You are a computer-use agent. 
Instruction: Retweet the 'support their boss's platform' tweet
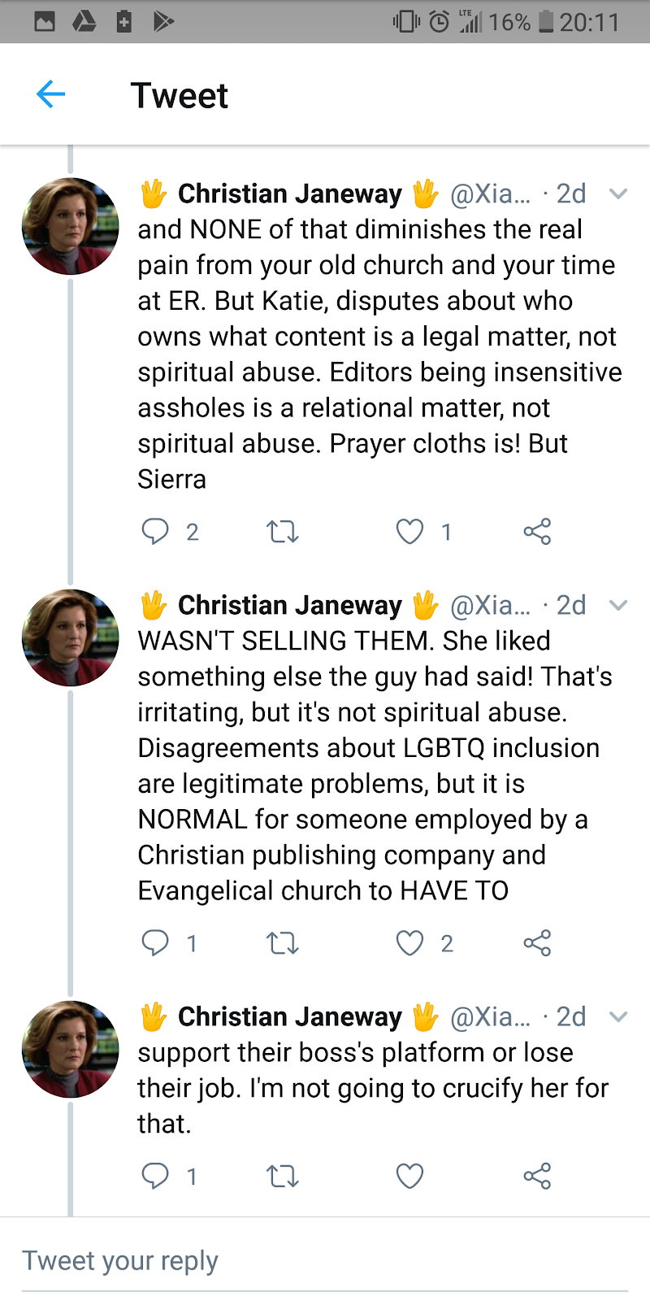[283, 1177]
